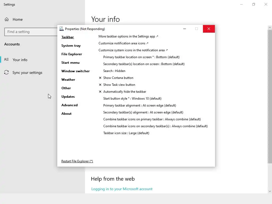Select the Taskbar tab
This screenshot has height=204, width=272.
[x=68, y=37]
